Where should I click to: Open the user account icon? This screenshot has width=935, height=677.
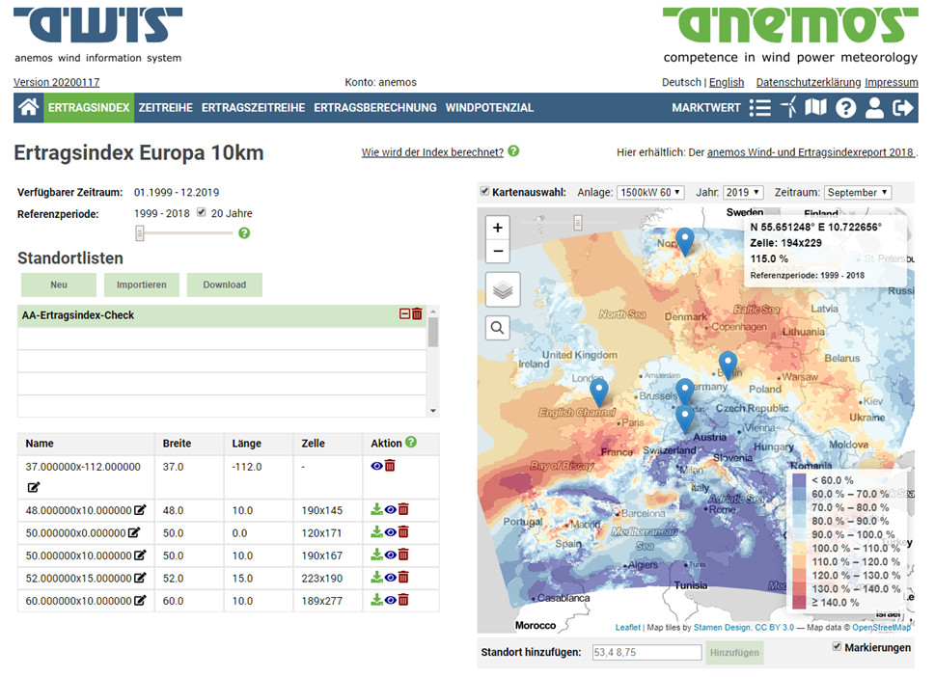click(874, 108)
